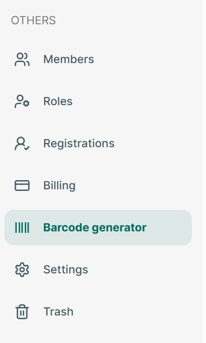
Task: Click the Settings gear icon
Action: (22, 270)
